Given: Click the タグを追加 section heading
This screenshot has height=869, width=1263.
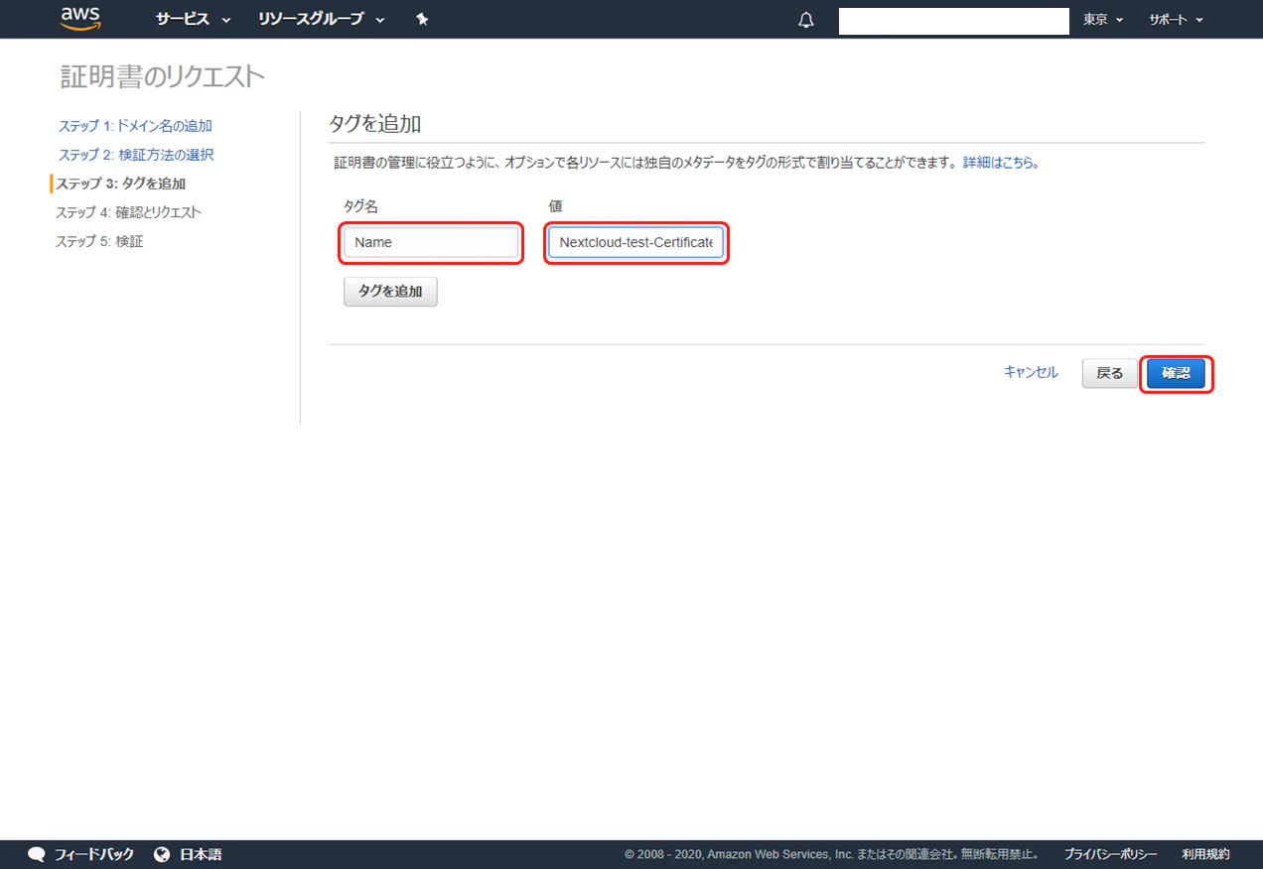Looking at the screenshot, I should 375,124.
